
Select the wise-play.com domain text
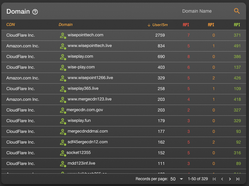[81, 67]
